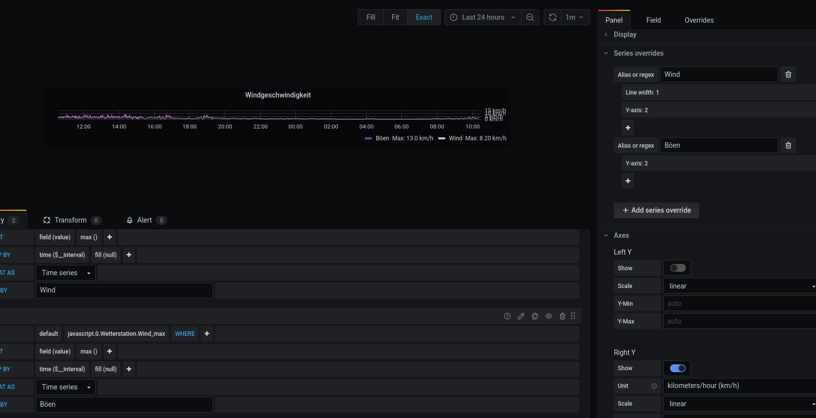Open the query help icon

tap(507, 316)
